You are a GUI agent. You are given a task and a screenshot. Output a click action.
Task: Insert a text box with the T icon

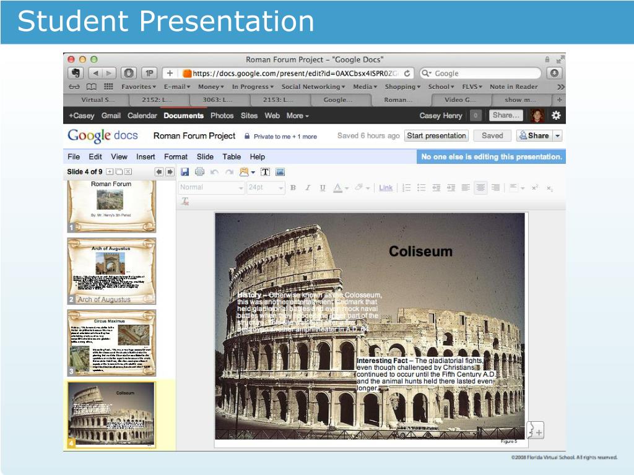click(x=265, y=172)
